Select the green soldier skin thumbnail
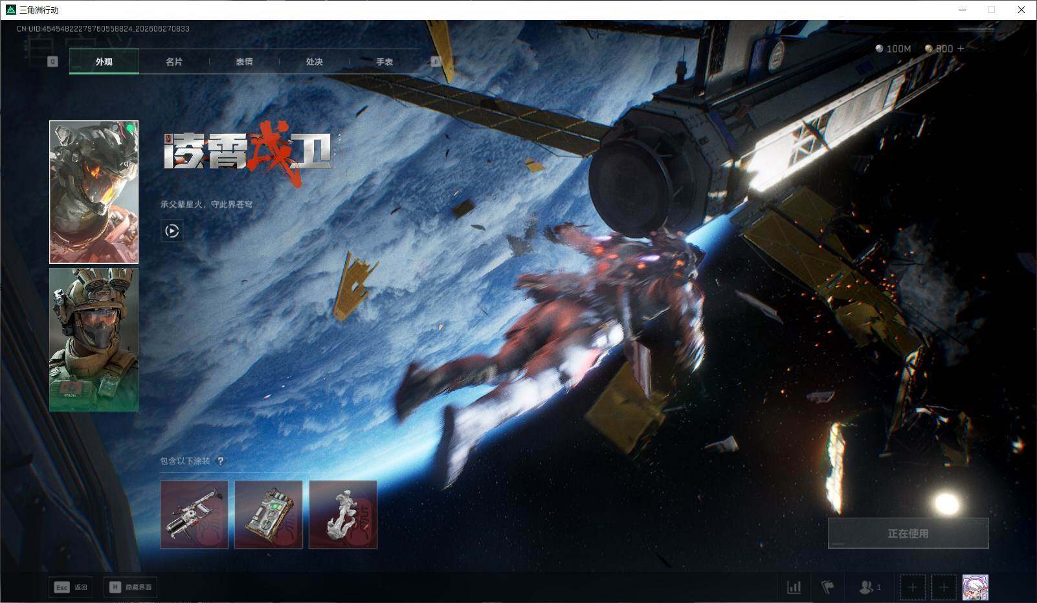1037x603 pixels. [x=94, y=340]
